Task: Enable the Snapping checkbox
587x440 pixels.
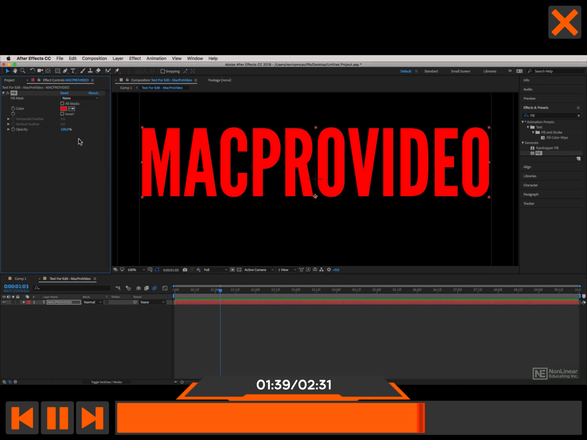Action: [x=163, y=71]
